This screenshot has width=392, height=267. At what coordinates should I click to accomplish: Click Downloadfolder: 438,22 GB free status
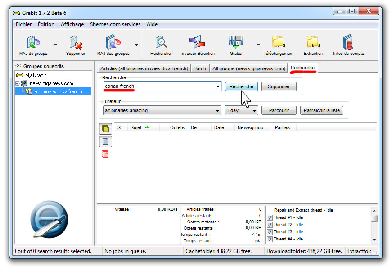(304, 251)
